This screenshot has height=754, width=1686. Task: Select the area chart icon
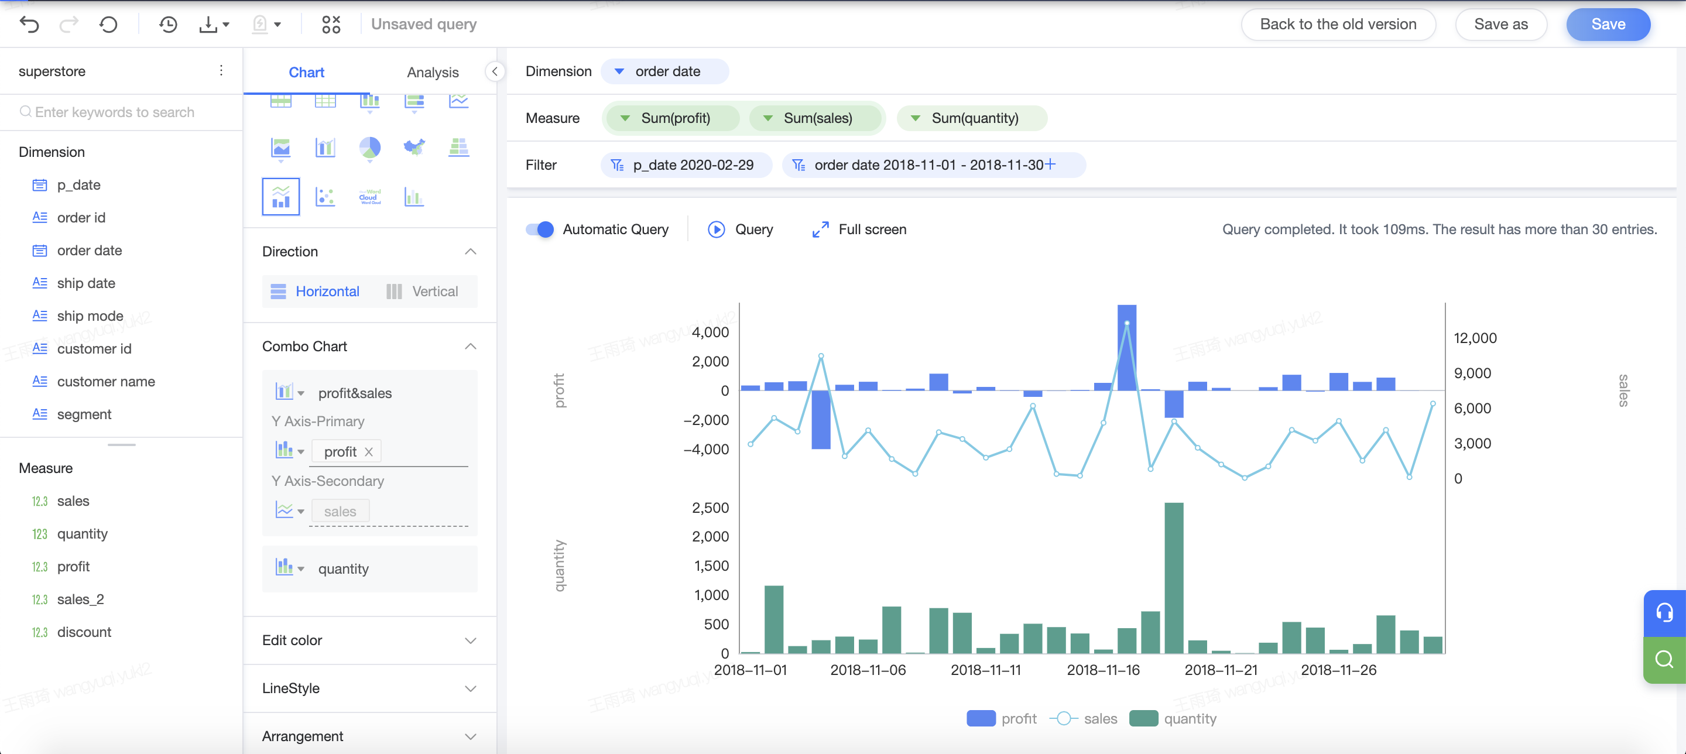[281, 148]
